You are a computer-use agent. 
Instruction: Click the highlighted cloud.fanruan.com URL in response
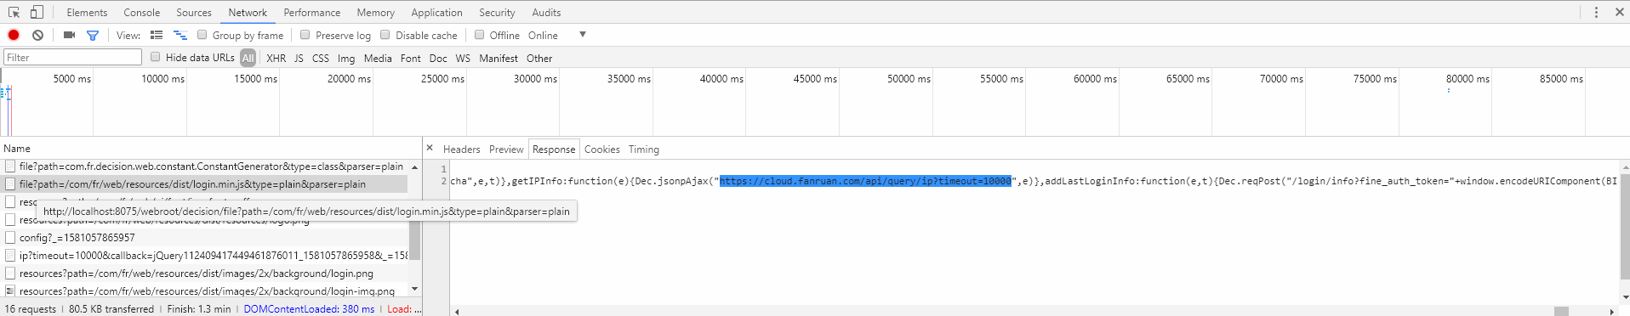point(865,181)
